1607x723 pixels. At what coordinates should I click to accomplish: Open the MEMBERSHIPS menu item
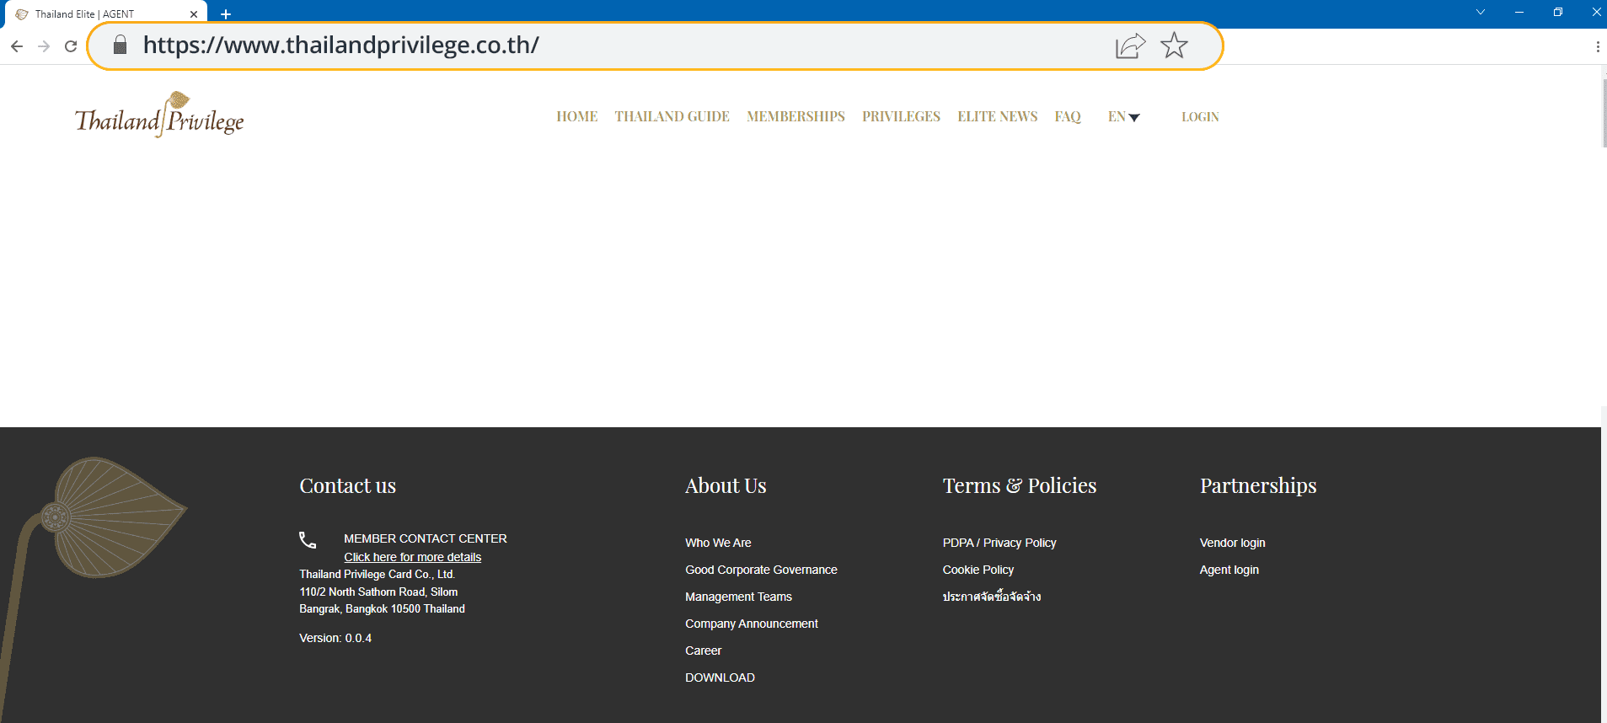tap(795, 117)
